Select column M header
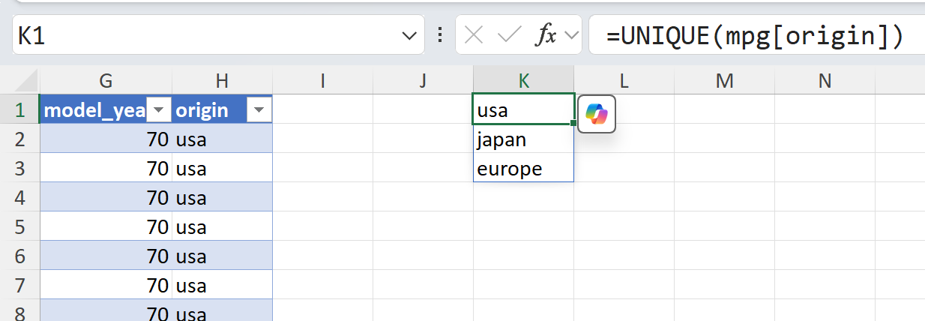925x321 pixels. (x=724, y=80)
